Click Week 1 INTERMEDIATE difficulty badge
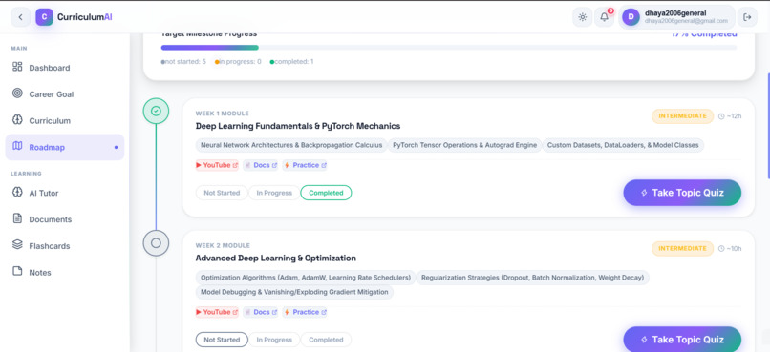The image size is (770, 352). [x=683, y=116]
